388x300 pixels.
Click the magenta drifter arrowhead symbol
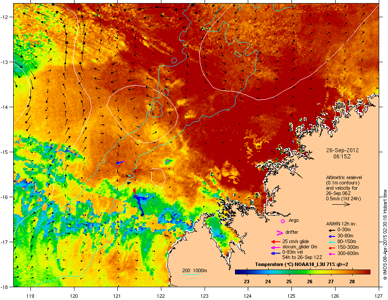coord(280,232)
